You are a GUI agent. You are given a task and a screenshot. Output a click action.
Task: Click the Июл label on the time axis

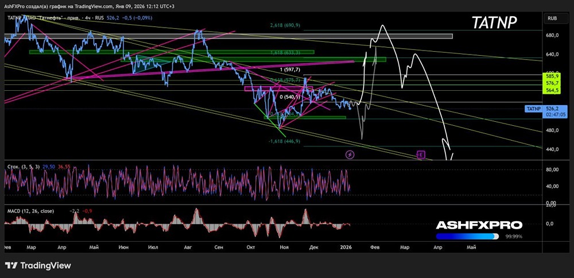(x=153, y=248)
